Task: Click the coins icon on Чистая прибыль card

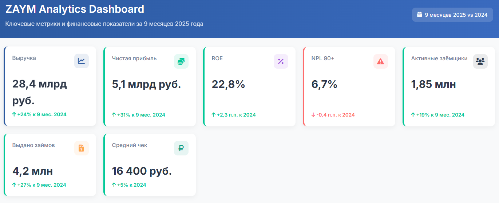Action: coord(181,61)
